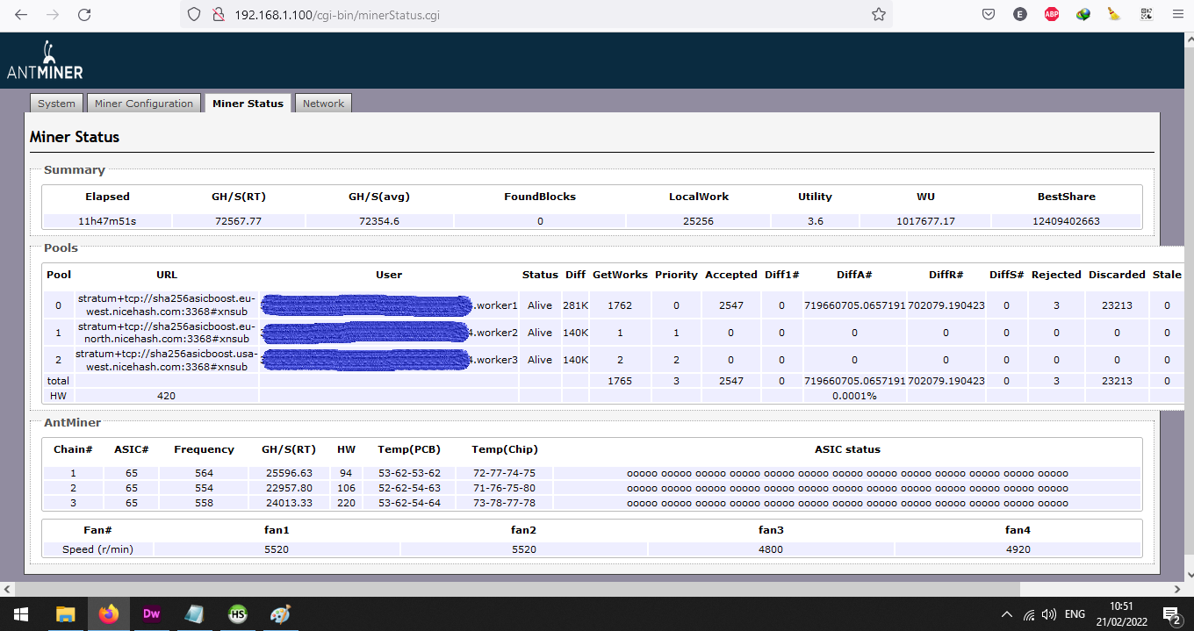Click the 281K Diff value
This screenshot has height=631, width=1194.
(575, 305)
